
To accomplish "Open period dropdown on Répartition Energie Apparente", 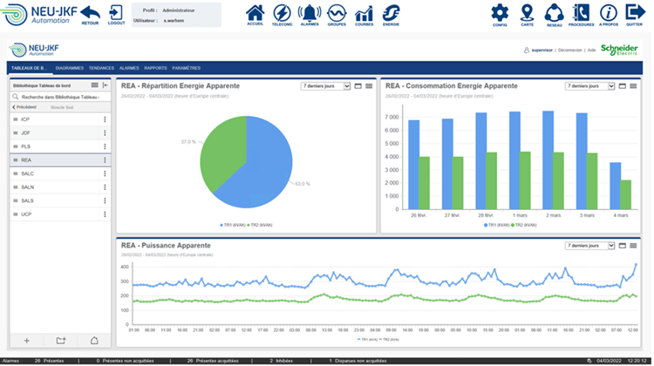I will tap(324, 86).
